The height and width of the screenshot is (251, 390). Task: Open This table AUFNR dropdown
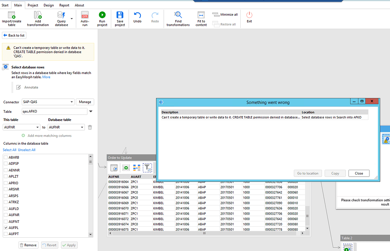point(21,127)
